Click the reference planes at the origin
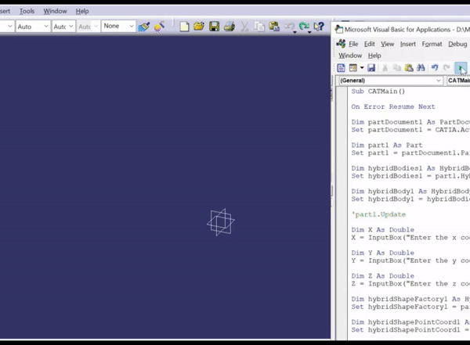The image size is (470, 345). click(x=221, y=222)
